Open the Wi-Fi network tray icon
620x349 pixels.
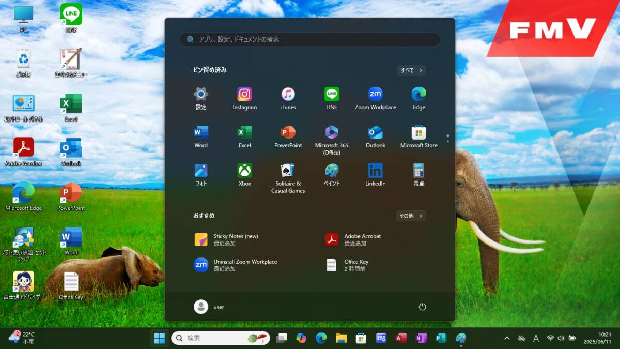[x=550, y=338]
